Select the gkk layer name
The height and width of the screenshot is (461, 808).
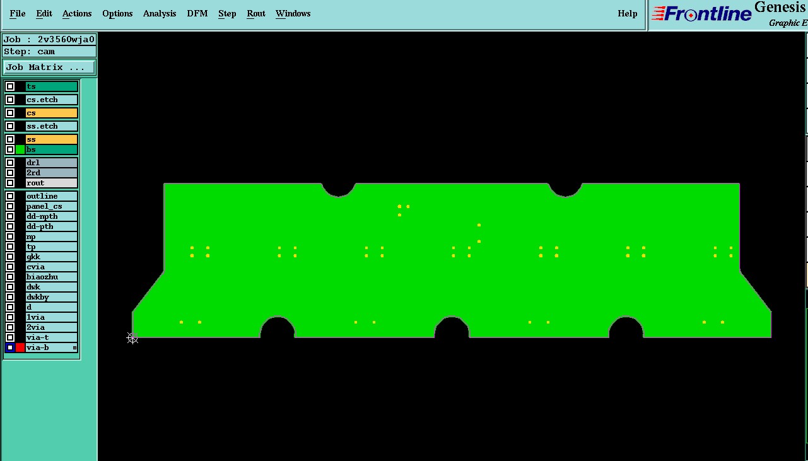click(52, 257)
